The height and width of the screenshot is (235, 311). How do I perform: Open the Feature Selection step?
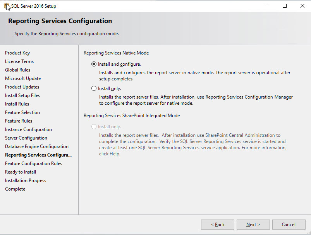click(22, 112)
